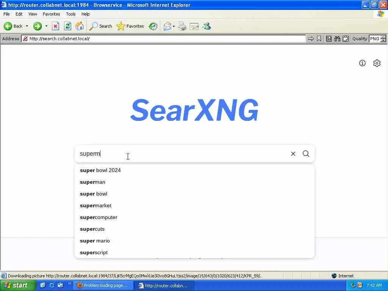Click the clipboard icon in address row

click(346, 39)
